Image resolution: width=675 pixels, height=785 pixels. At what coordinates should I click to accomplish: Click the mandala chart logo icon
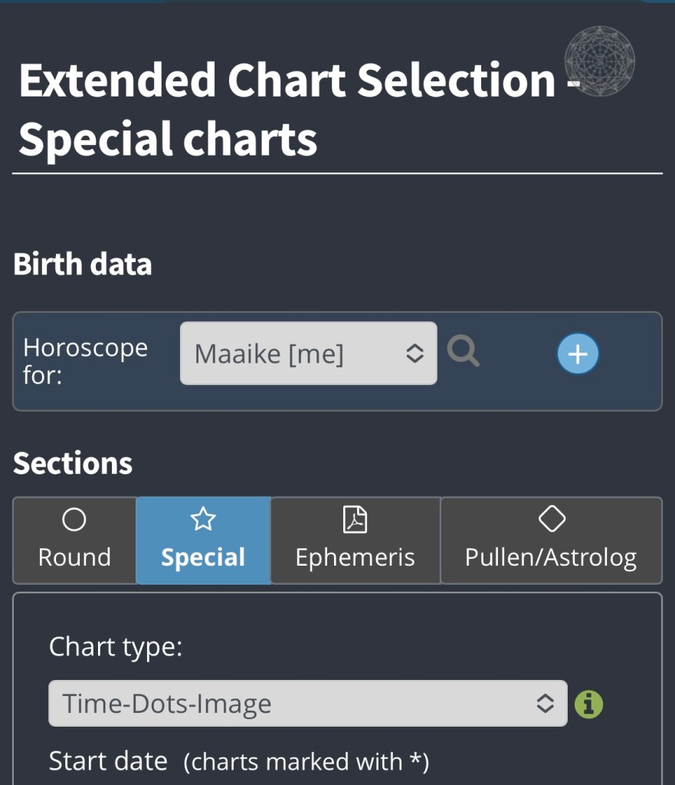[x=599, y=60]
